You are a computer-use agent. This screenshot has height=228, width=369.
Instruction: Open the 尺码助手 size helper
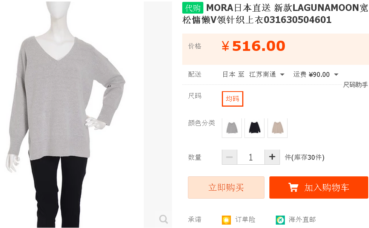pyautogui.click(x=355, y=85)
